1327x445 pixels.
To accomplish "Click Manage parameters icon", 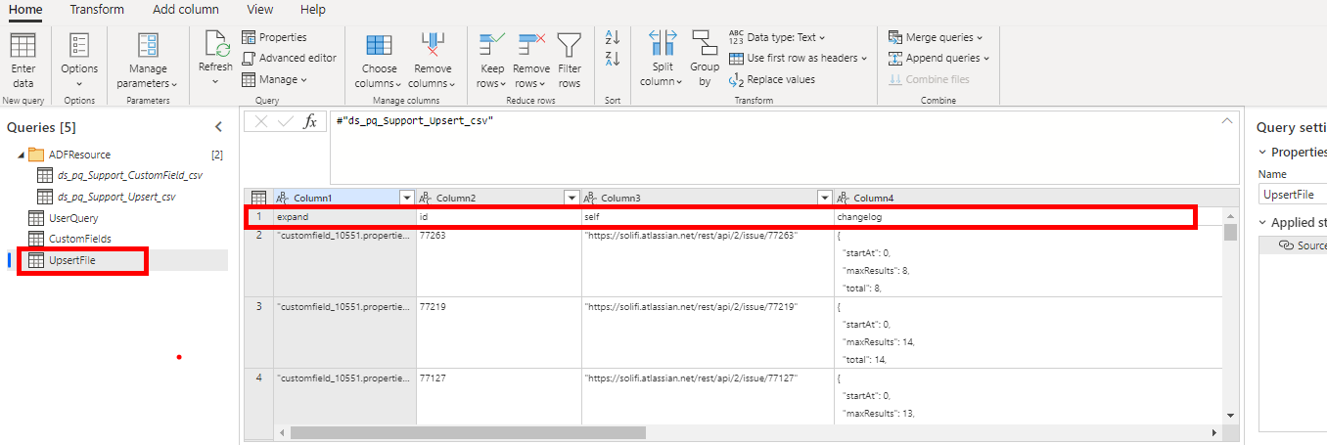I will coord(148,45).
